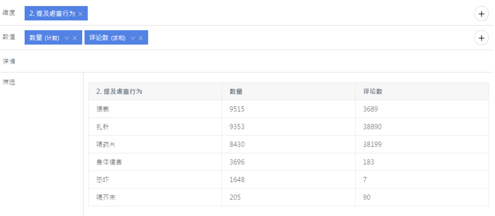Click the 身体侵害 row label

[x=109, y=162]
